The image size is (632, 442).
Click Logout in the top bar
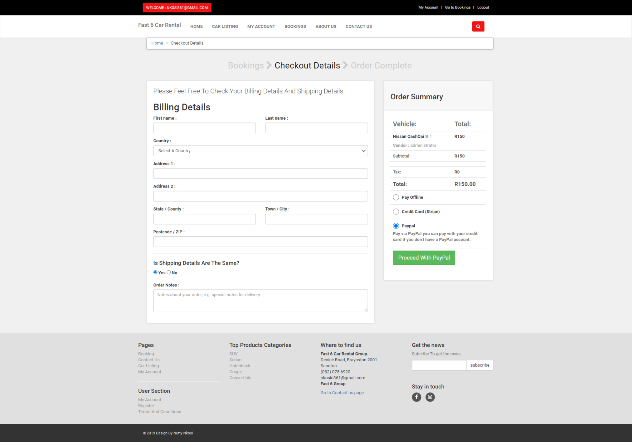click(x=483, y=7)
